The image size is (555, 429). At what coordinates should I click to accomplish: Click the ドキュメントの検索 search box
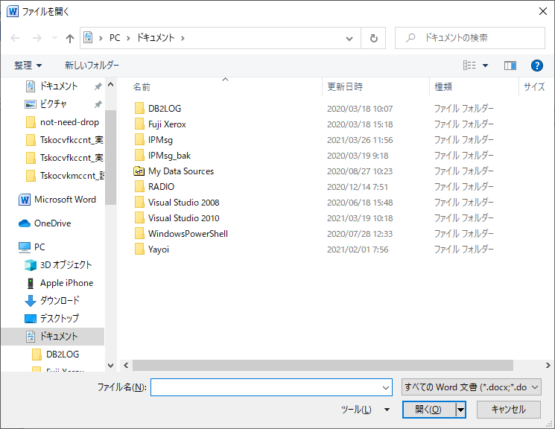point(469,38)
